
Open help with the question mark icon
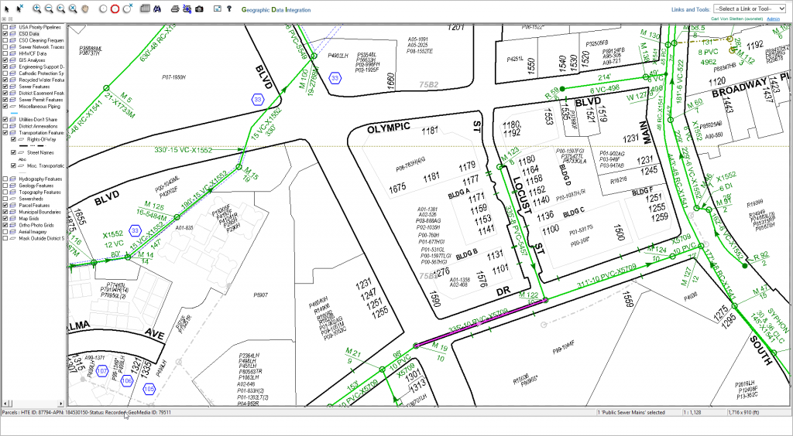[228, 9]
